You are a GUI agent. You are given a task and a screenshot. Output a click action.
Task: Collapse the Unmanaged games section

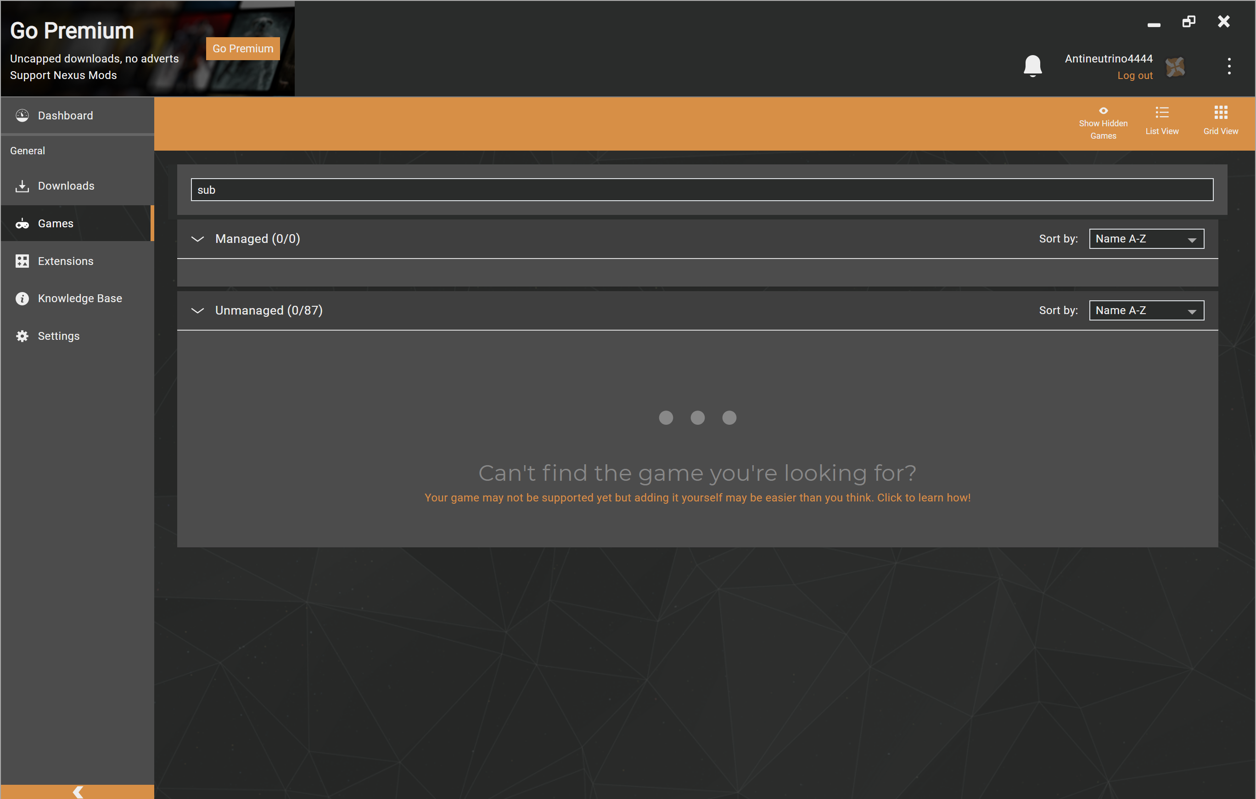197,310
